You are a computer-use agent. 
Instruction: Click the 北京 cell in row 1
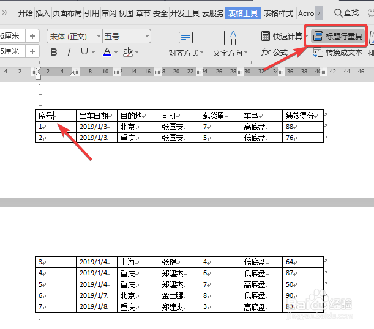pyautogui.click(x=138, y=127)
